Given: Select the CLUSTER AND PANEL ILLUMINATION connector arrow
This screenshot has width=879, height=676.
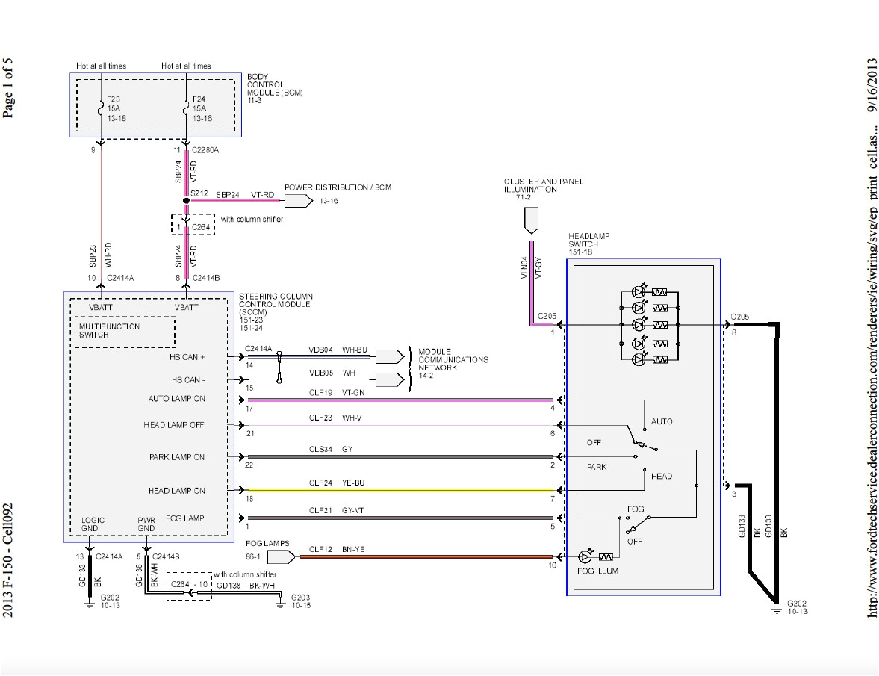Looking at the screenshot, I should tap(532, 219).
